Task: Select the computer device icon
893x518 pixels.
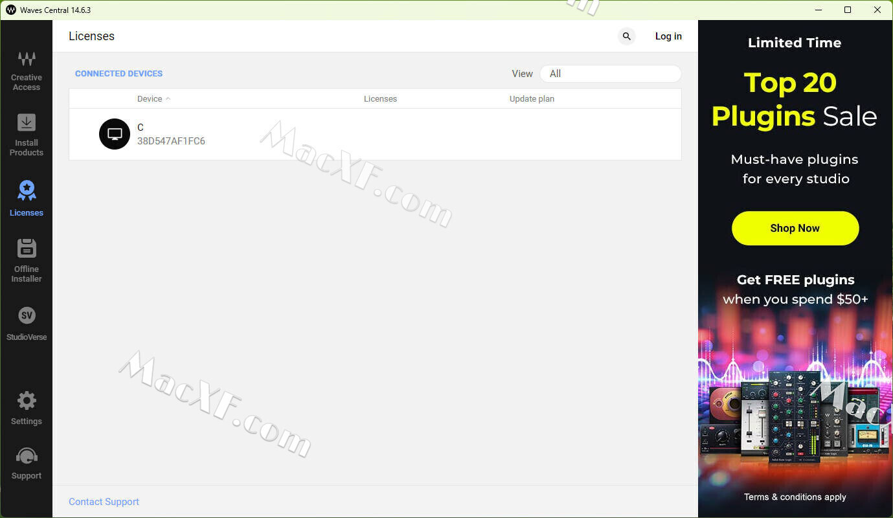Action: pos(115,134)
